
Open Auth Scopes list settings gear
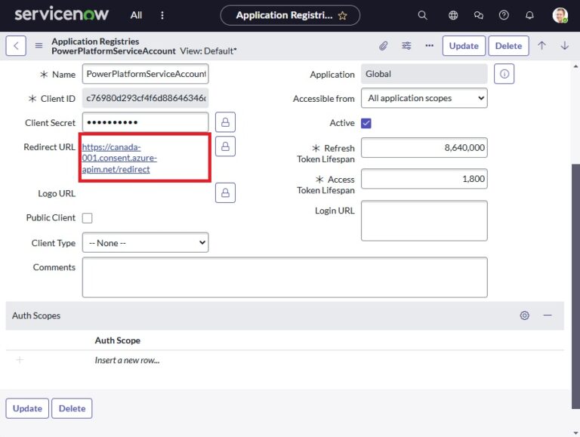pos(525,315)
